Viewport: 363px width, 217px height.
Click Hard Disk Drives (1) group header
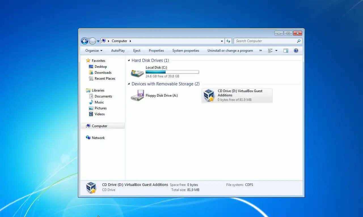click(150, 60)
